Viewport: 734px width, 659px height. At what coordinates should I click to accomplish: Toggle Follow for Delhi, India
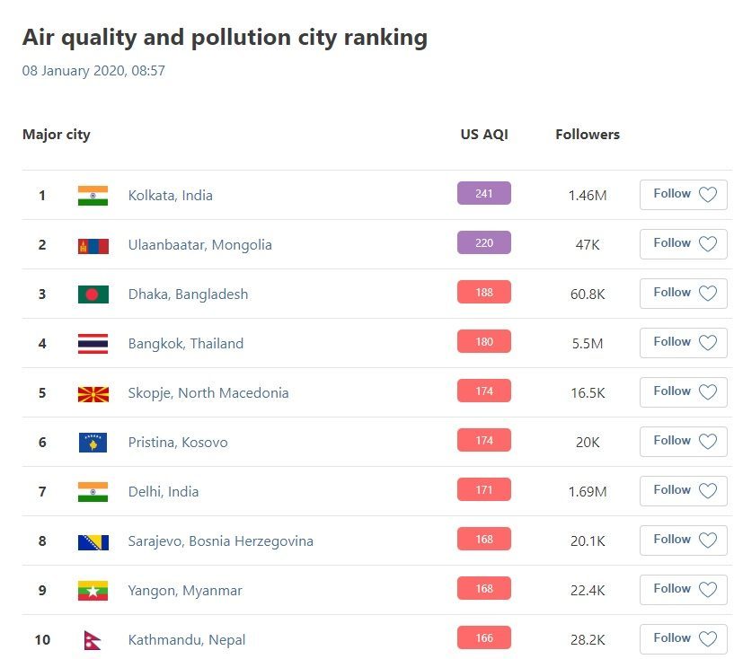click(683, 491)
